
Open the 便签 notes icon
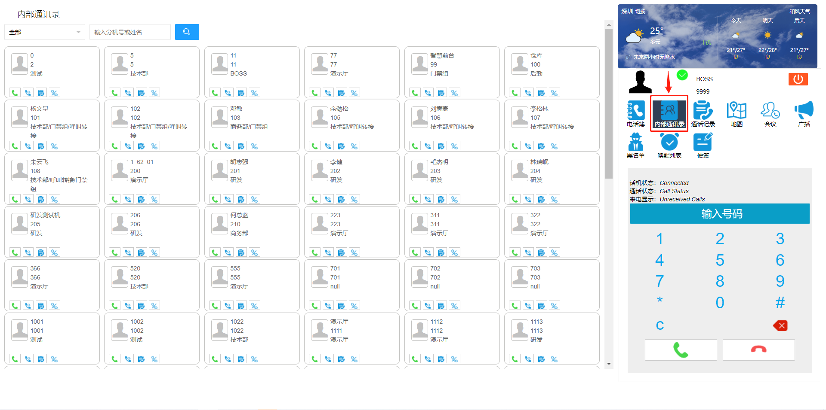[703, 145]
